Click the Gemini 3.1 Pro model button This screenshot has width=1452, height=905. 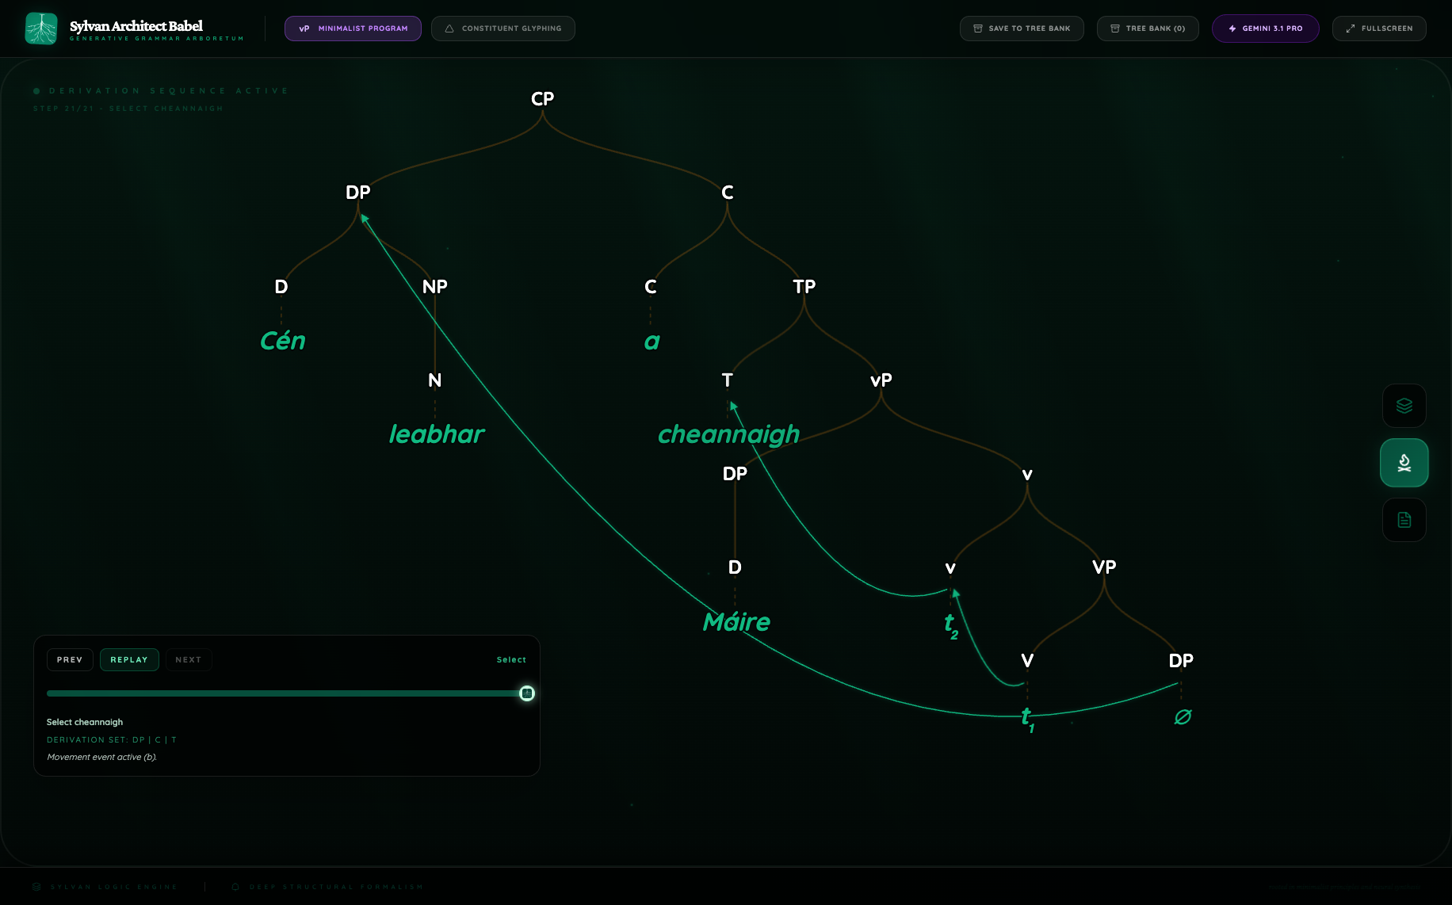[1265, 29]
